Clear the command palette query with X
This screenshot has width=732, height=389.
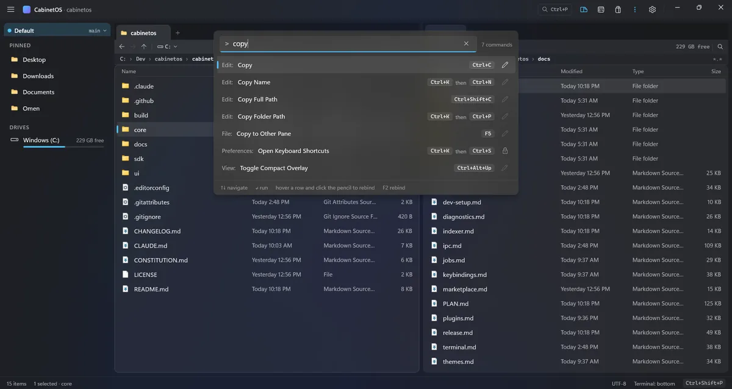click(x=466, y=44)
